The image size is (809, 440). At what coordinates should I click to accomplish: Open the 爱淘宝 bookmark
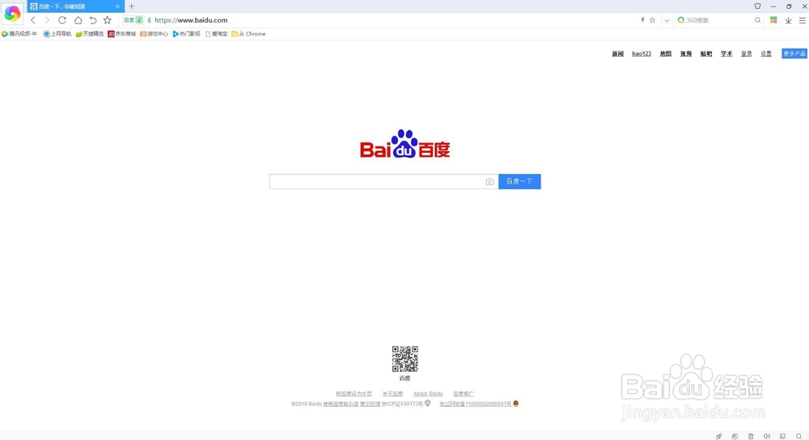point(216,33)
